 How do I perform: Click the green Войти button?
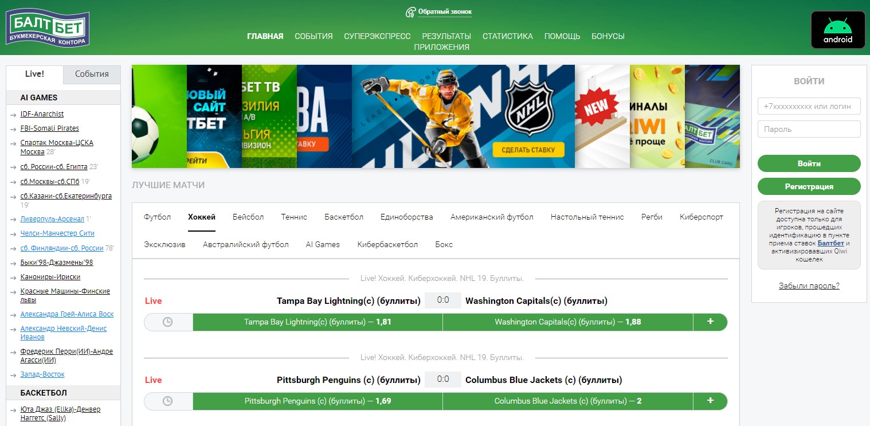(809, 163)
